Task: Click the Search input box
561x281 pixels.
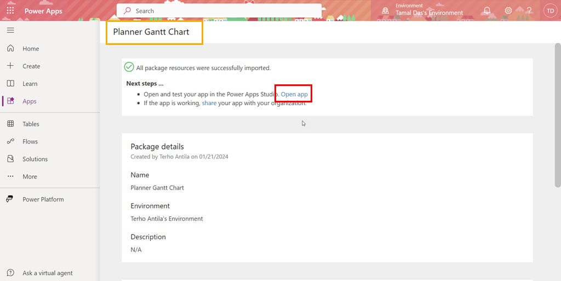Action: (x=219, y=11)
